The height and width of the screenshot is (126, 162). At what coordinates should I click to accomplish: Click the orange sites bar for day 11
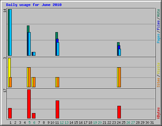coord(58,82)
